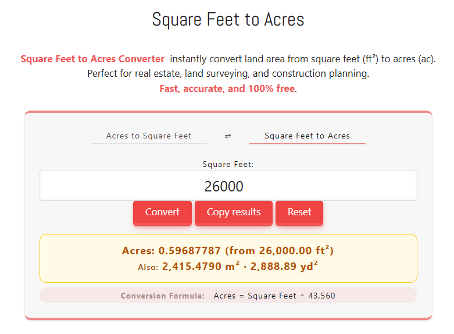Viewport: 454px width, 334px height.
Task: Click the square yards value 2,888.89 yd²
Action: [284, 267]
